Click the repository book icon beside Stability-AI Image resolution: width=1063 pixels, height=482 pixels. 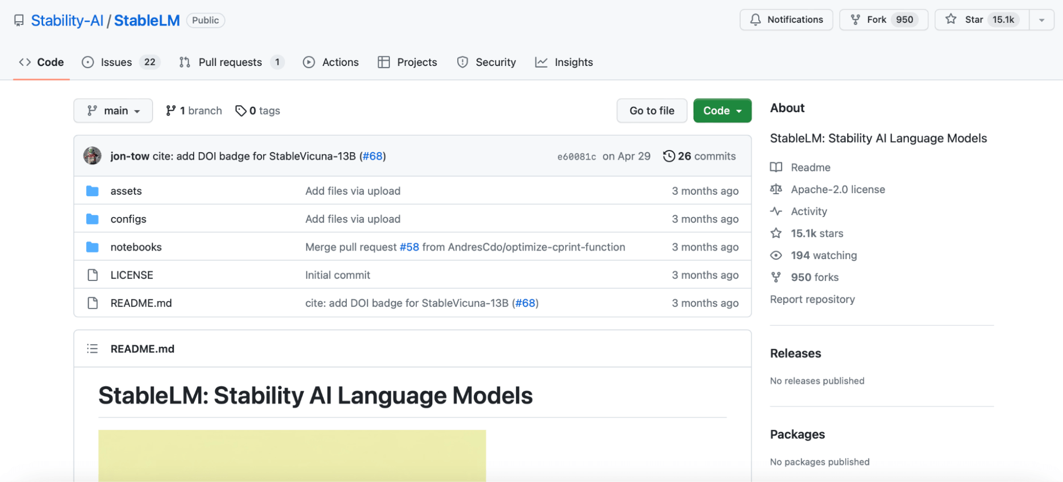[x=18, y=20]
